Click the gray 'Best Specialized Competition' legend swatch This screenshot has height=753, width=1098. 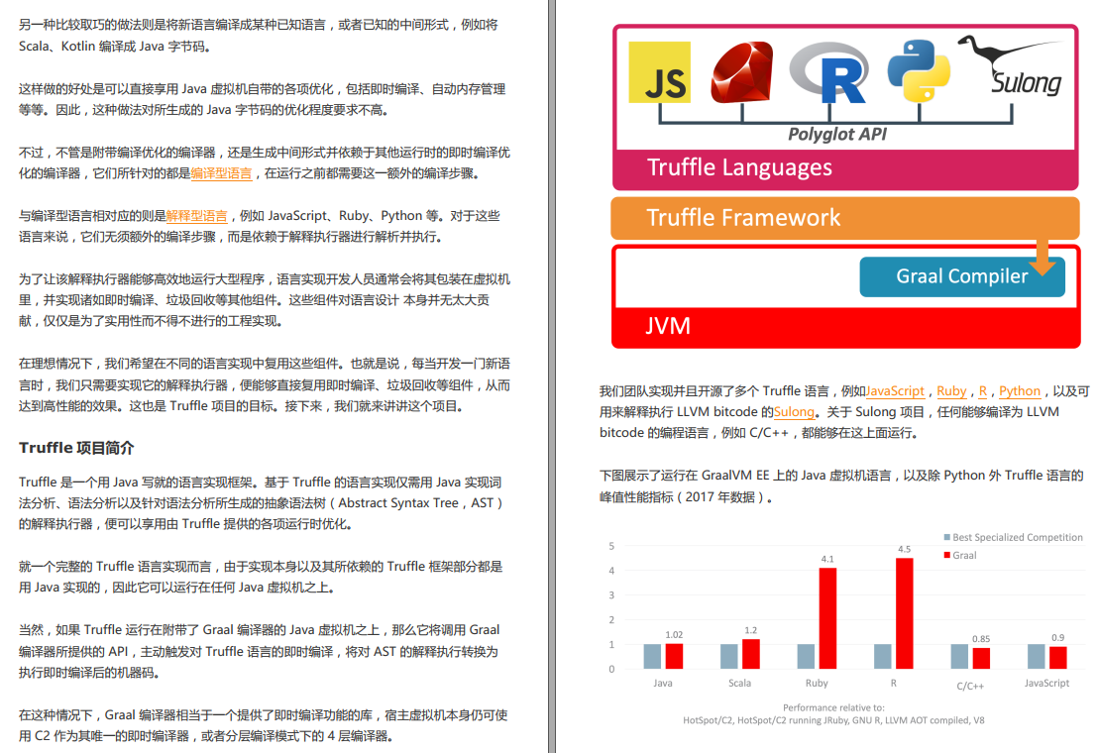point(946,537)
